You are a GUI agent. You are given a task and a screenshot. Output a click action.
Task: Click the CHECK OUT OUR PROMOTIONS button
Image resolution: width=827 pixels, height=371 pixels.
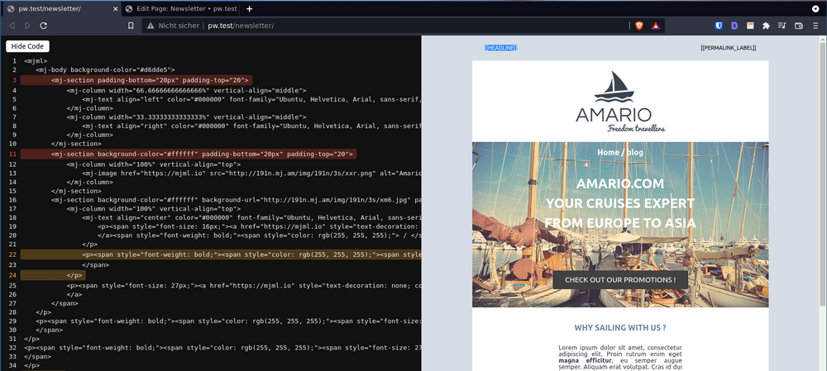click(620, 279)
